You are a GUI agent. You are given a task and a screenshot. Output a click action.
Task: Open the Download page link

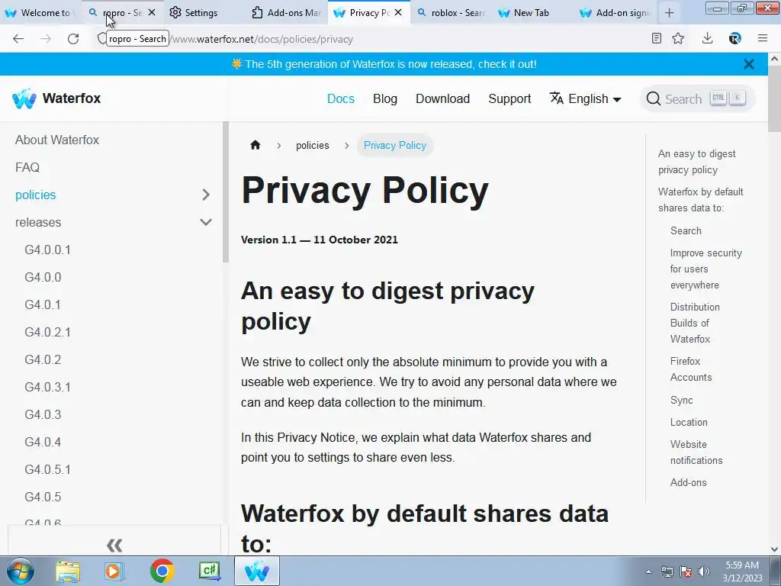pyautogui.click(x=443, y=98)
